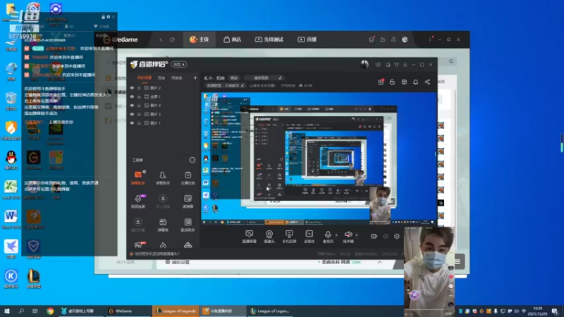Switch to the third scene tab

point(177,77)
